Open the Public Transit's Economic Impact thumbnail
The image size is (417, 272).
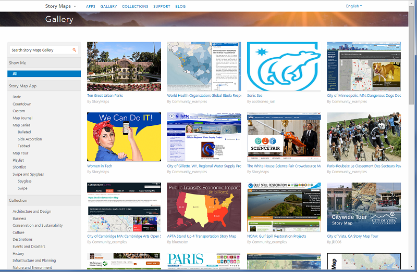point(204,207)
